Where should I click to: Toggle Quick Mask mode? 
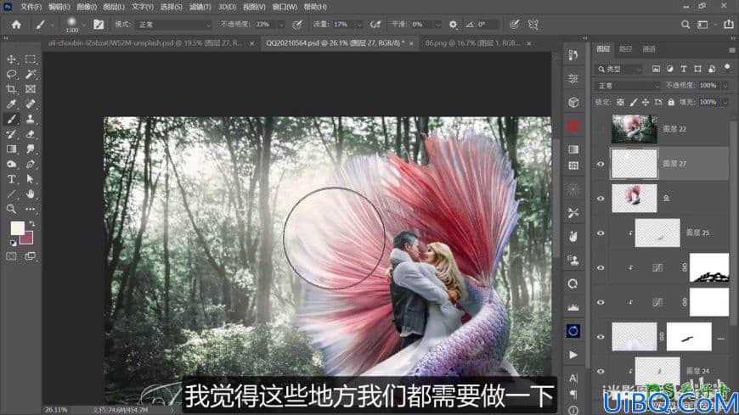(11, 256)
